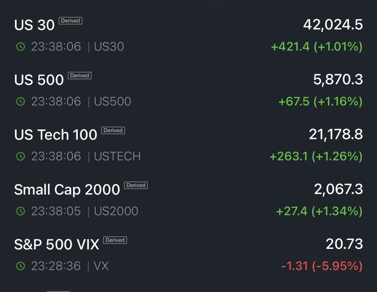Select the S&P 500 VIX title
This screenshot has height=292, width=377.
click(57, 244)
